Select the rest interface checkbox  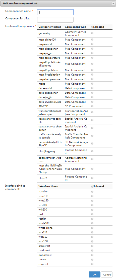pos(92,214)
